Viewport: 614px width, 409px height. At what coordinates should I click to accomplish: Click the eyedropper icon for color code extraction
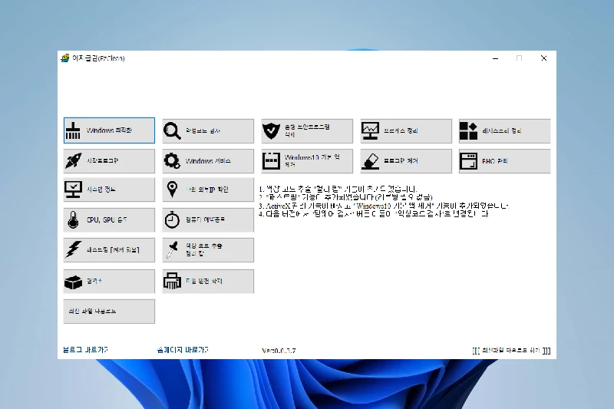click(x=173, y=250)
